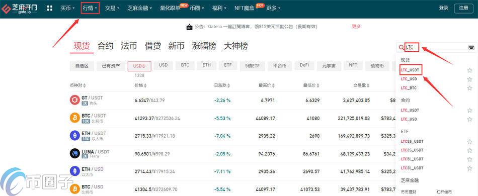Switch to the 合约 tab
The height and width of the screenshot is (196, 478).
pyautogui.click(x=106, y=46)
